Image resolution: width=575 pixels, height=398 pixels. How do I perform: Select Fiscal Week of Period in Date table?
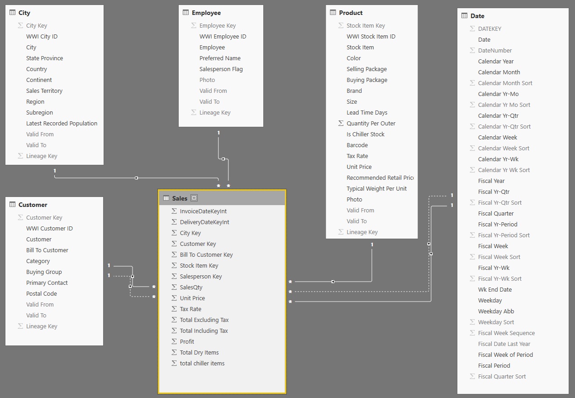click(505, 355)
